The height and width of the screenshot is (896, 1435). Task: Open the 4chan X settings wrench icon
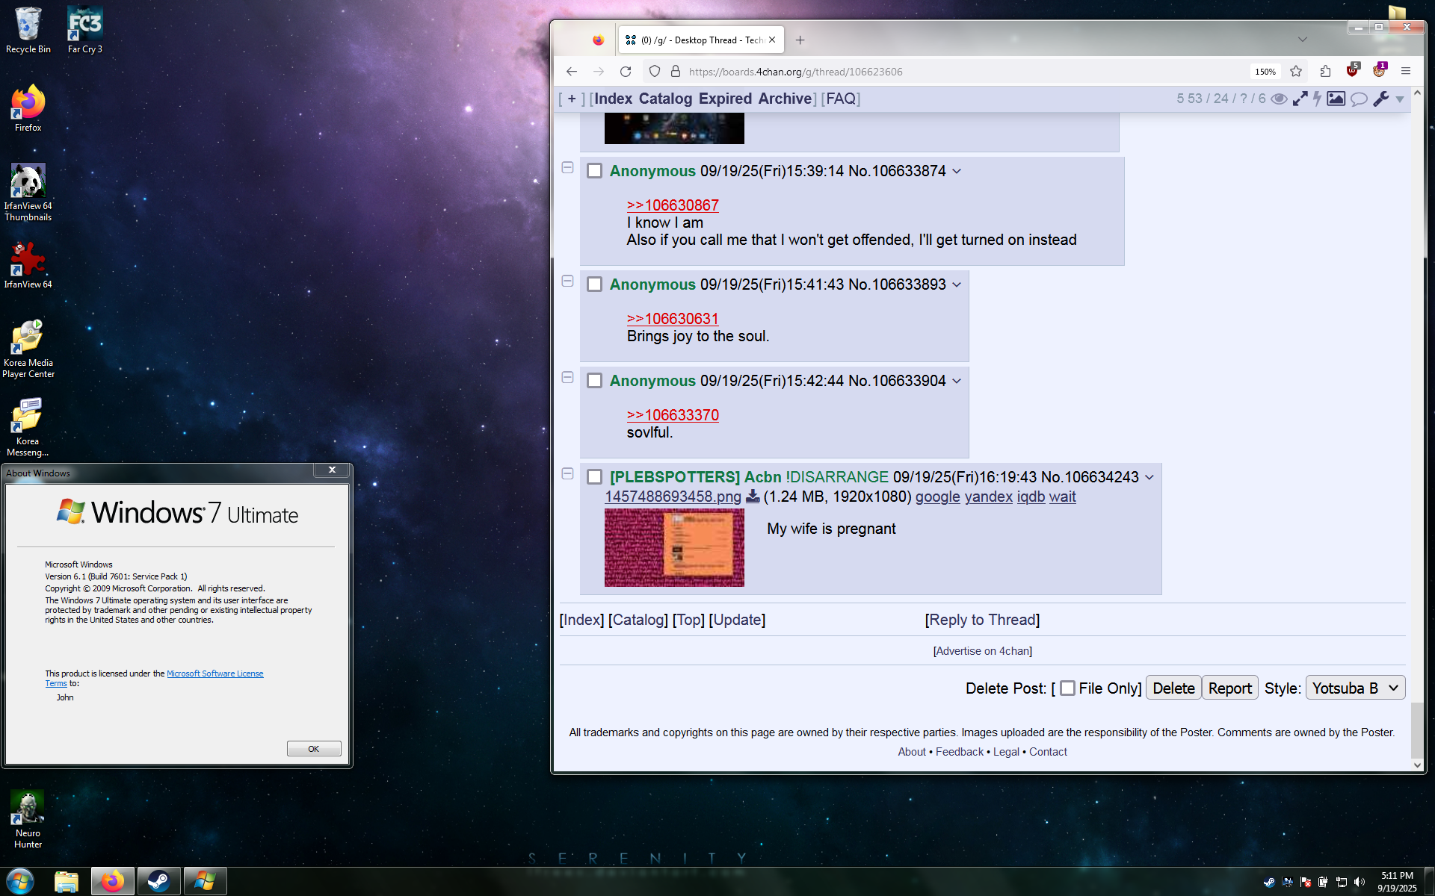[x=1380, y=99]
